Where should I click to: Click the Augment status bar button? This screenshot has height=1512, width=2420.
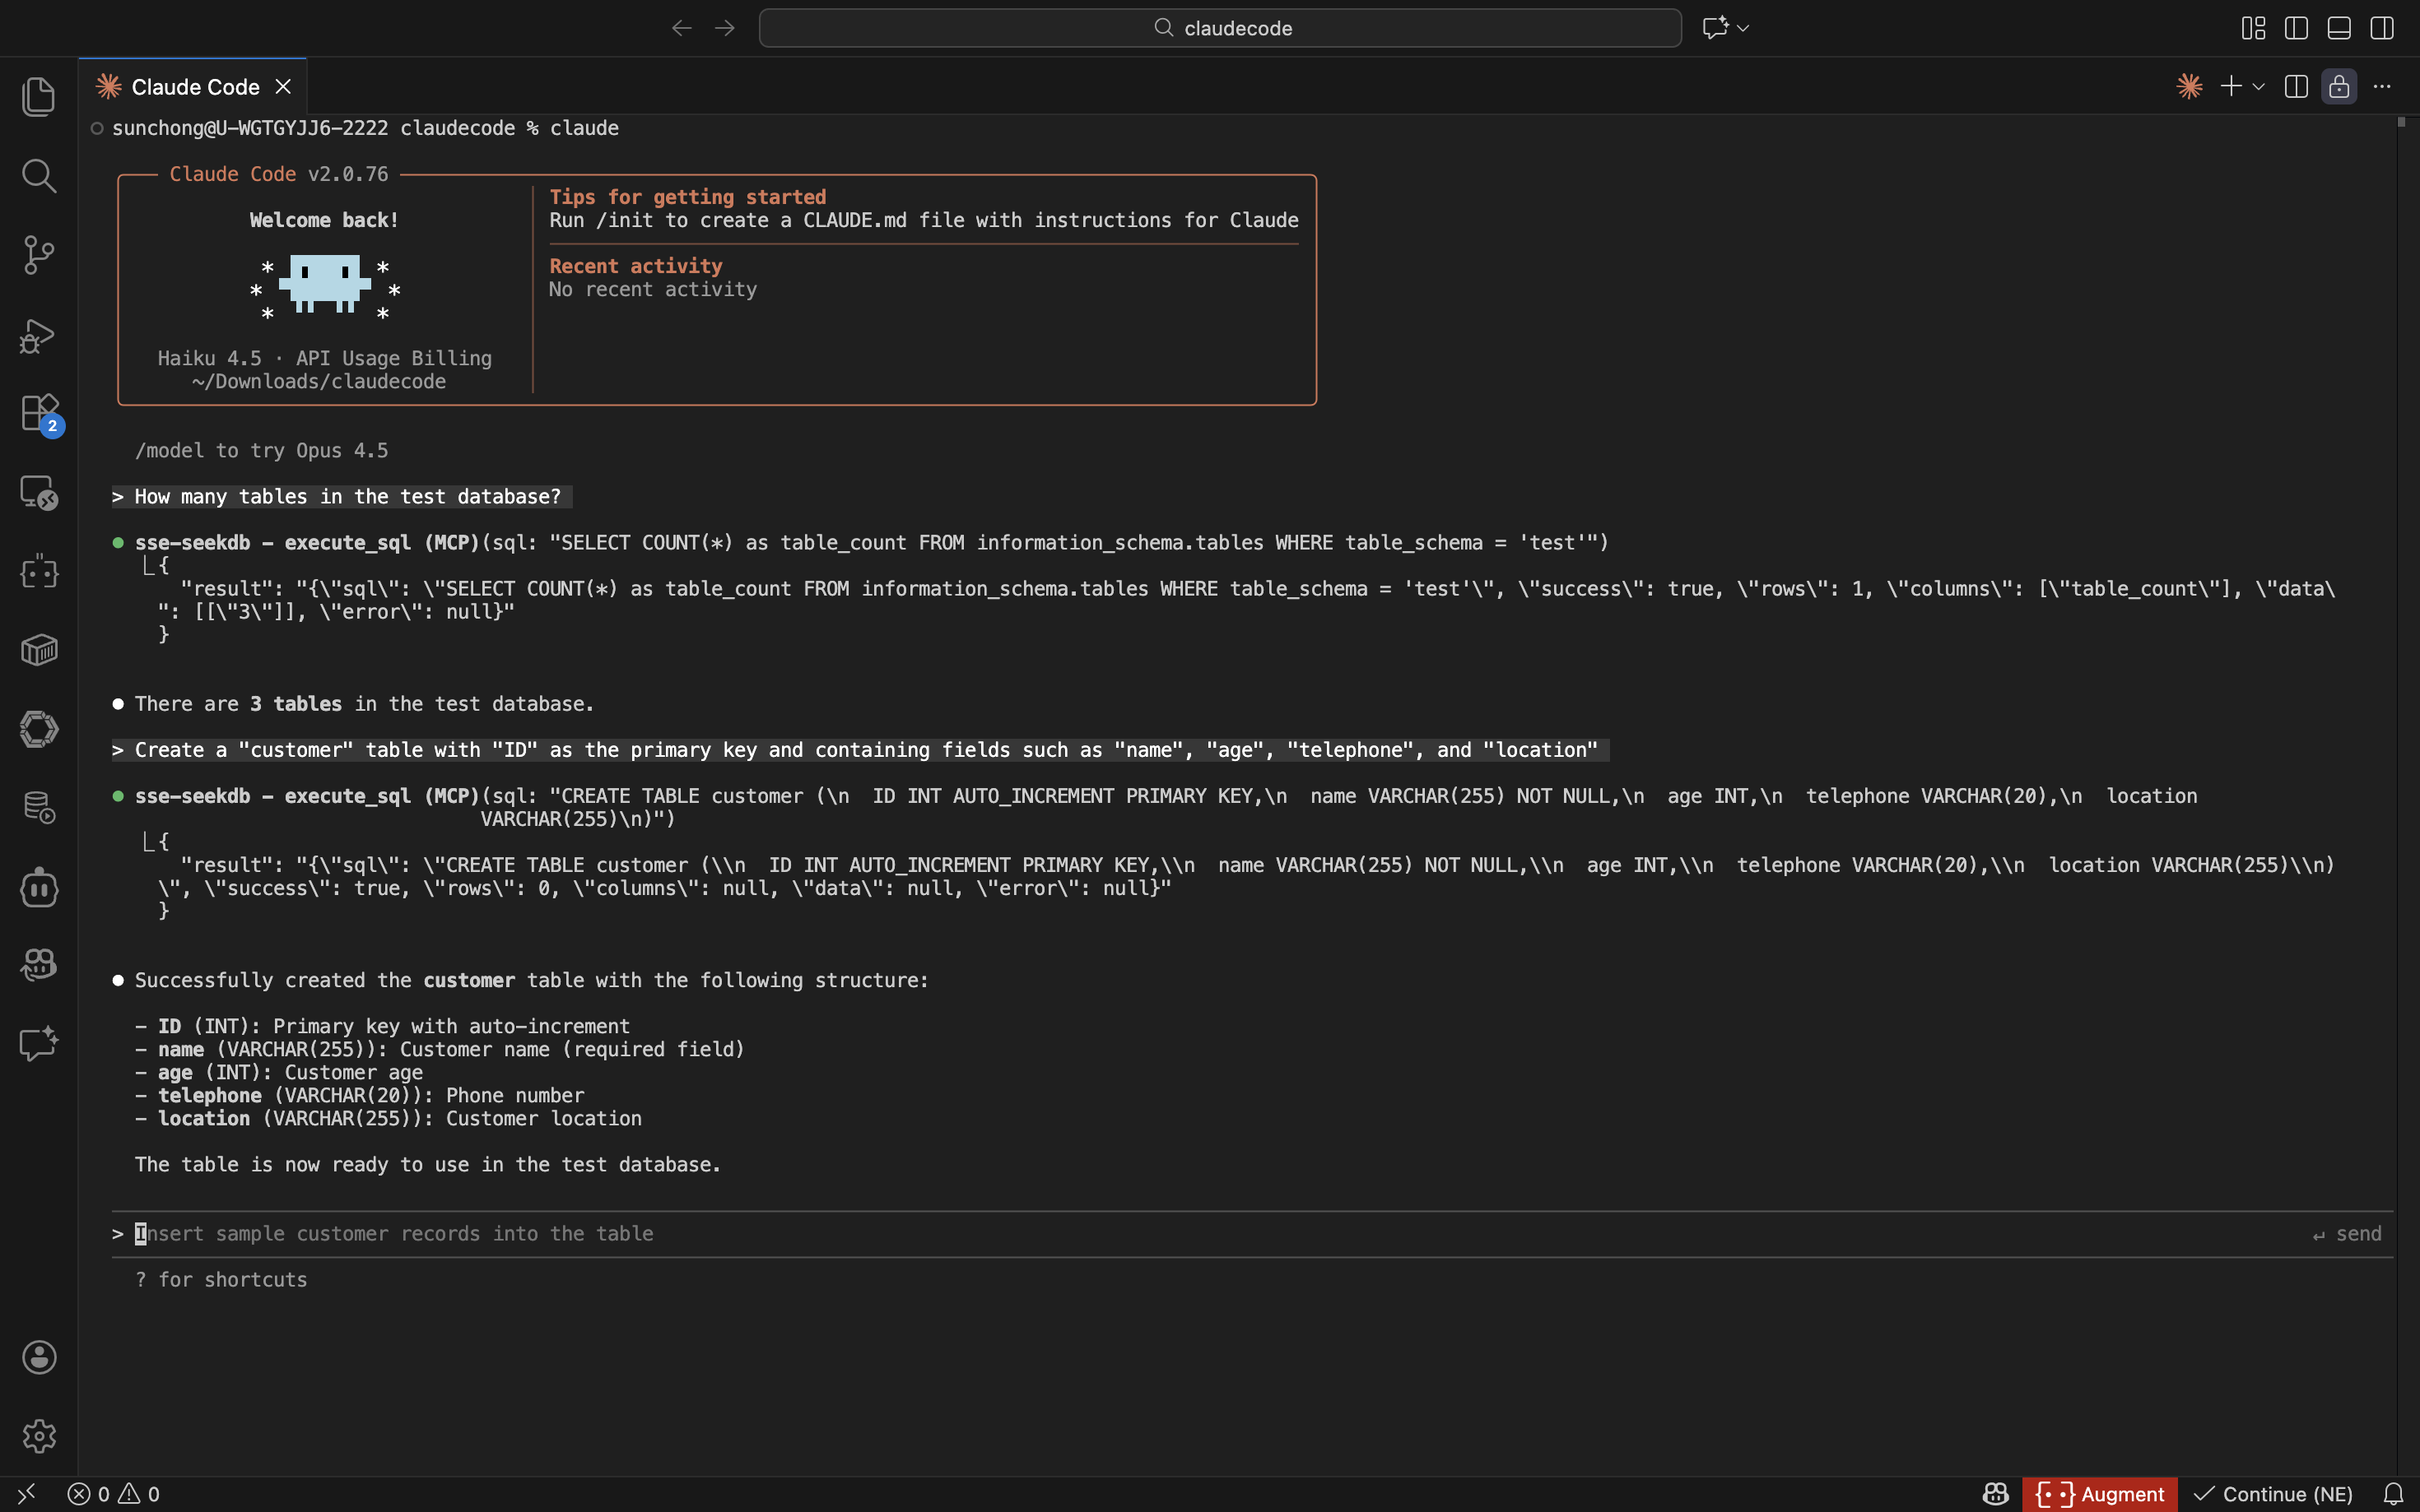(2099, 1494)
